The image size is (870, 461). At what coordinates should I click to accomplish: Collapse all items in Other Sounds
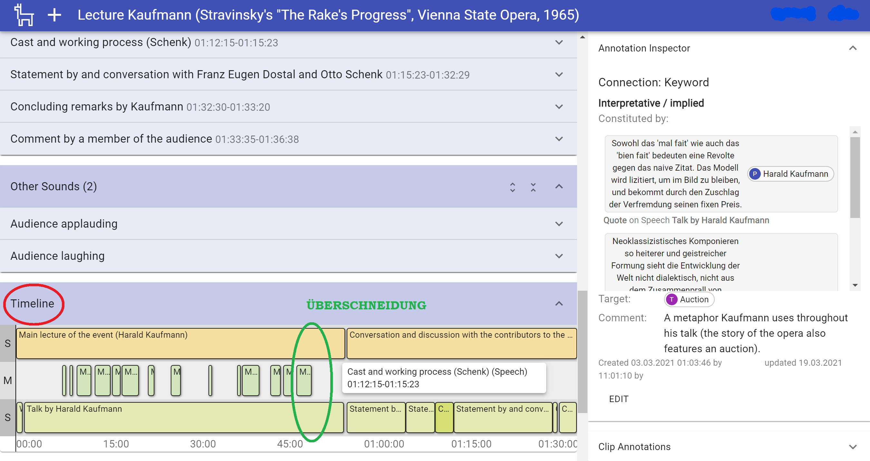pyautogui.click(x=533, y=187)
